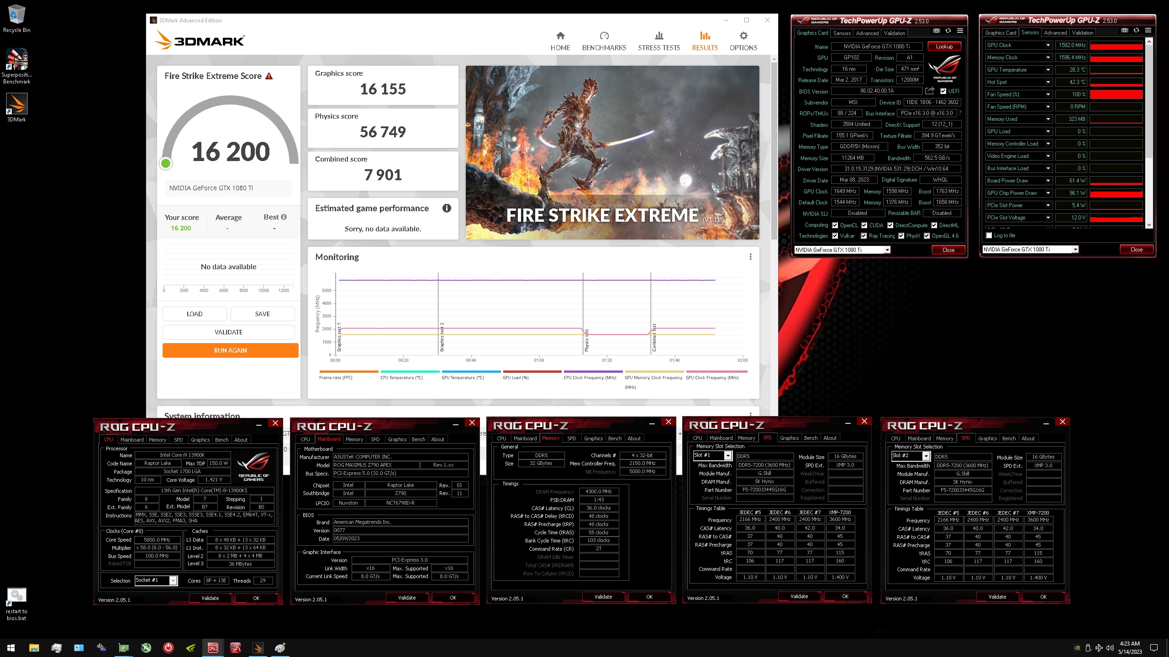Open the Monitoring panel three-dot menu
The width and height of the screenshot is (1169, 657).
750,257
